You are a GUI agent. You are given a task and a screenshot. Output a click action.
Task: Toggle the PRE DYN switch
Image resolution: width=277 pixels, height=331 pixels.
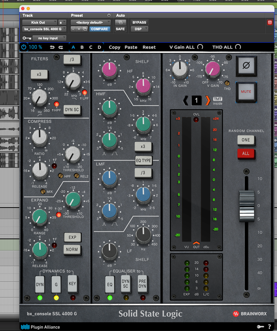point(143,284)
